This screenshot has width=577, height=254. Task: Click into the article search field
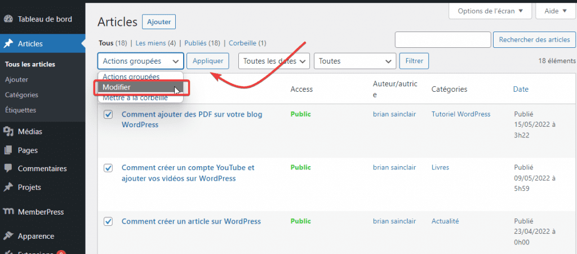tap(443, 39)
